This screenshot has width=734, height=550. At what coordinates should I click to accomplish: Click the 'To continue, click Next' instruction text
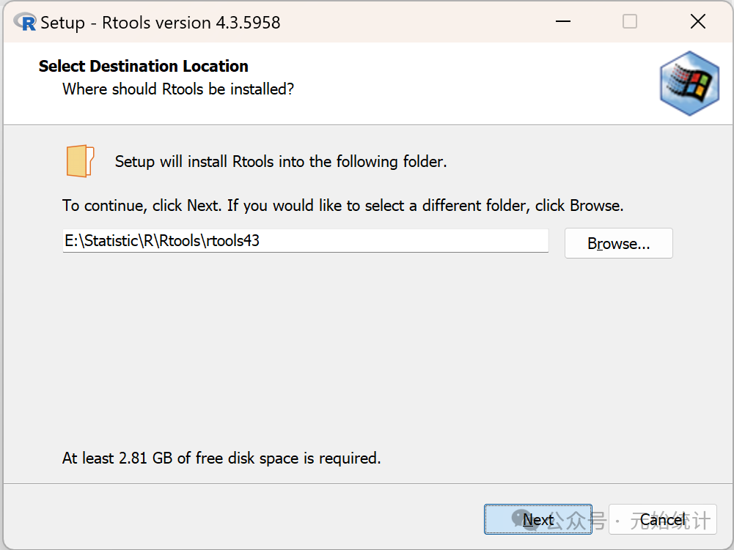(x=342, y=206)
